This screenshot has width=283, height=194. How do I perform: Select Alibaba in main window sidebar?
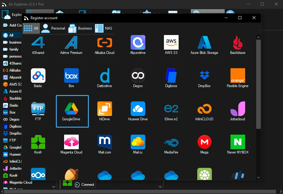pos(12,70)
